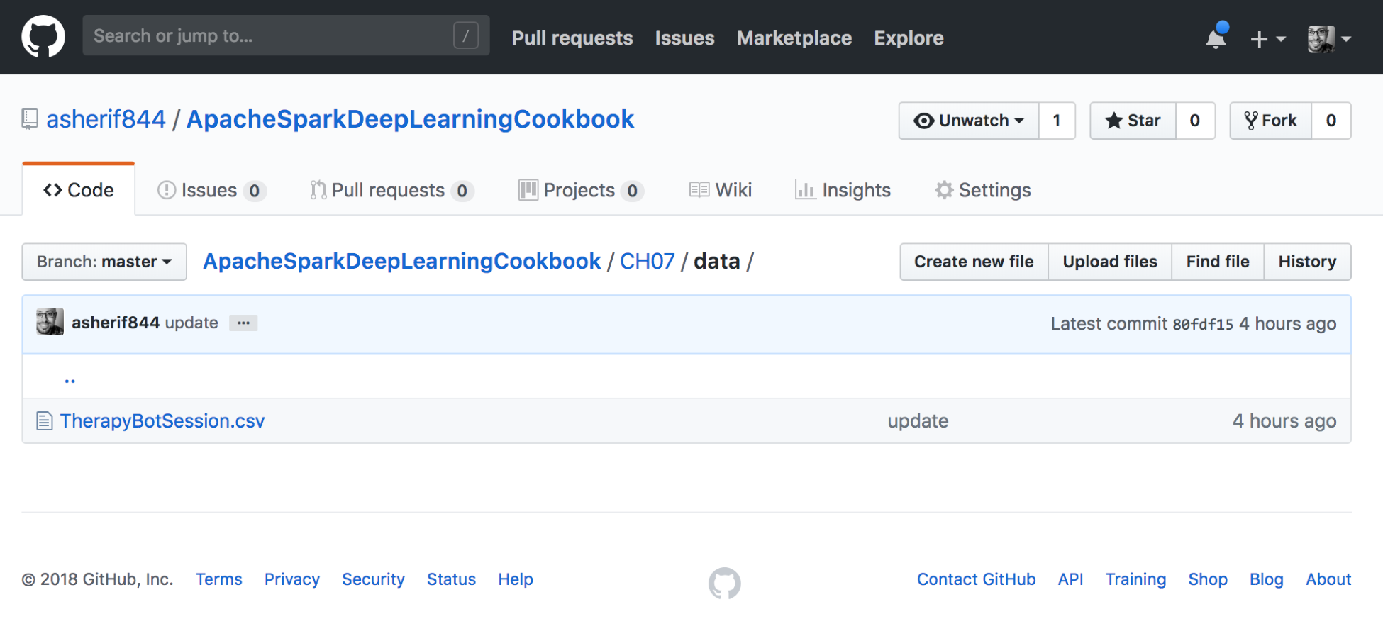
Task: Open the Terms footer link
Action: pyautogui.click(x=219, y=579)
